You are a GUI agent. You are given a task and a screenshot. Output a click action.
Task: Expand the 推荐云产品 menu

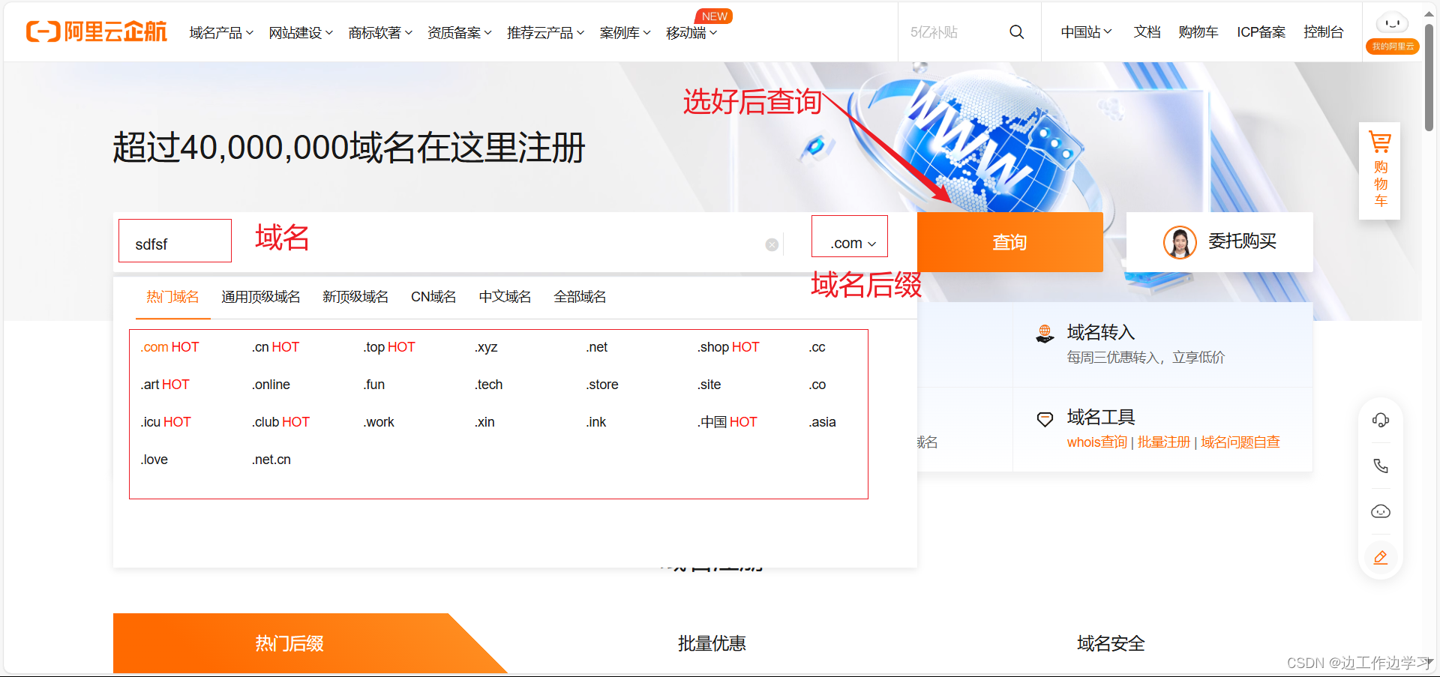[x=545, y=33]
